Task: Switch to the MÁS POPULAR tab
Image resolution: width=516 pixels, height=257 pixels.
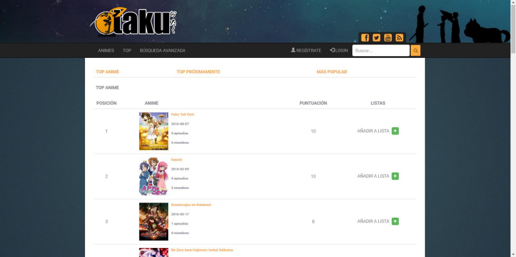Action: click(332, 72)
